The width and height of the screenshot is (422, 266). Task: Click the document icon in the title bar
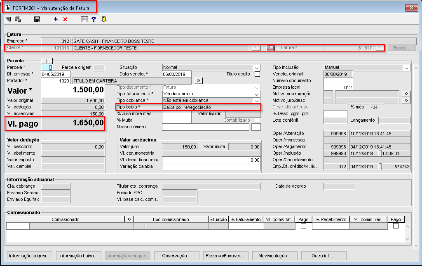pos(8,8)
